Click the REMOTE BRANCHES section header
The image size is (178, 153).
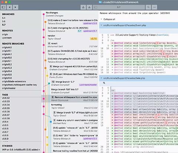click(13, 44)
